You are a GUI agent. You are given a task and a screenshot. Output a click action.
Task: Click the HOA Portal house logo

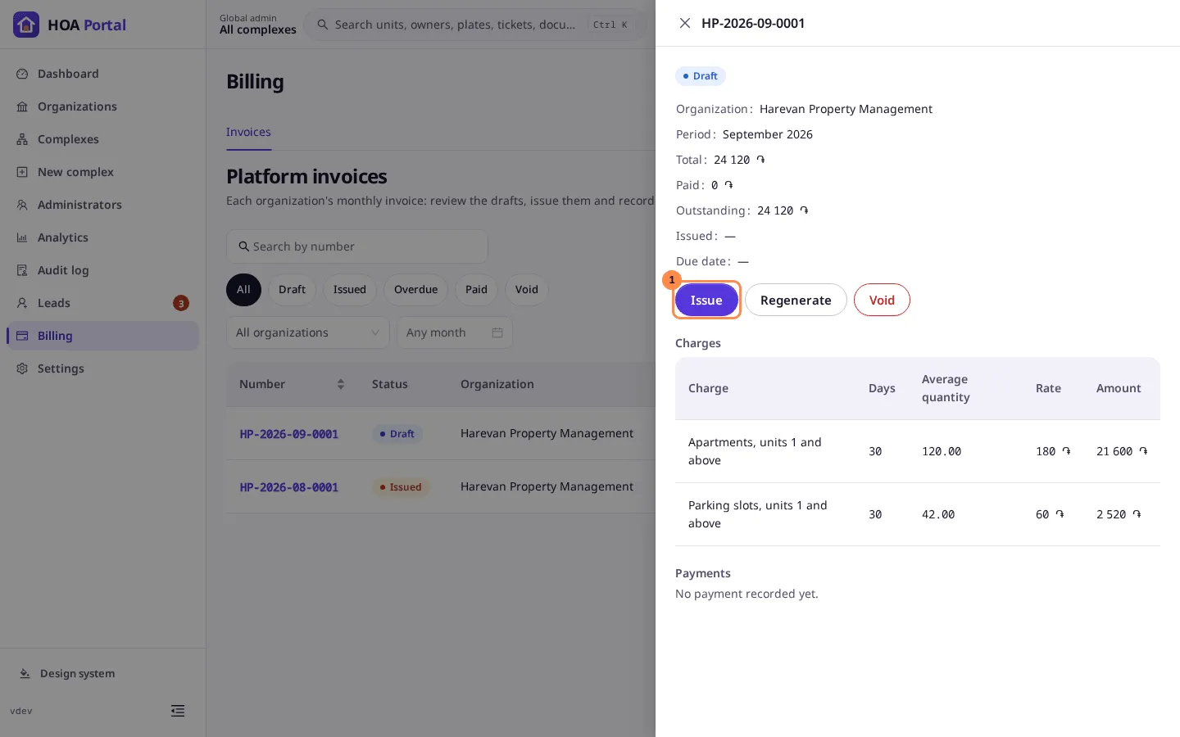coord(26,25)
